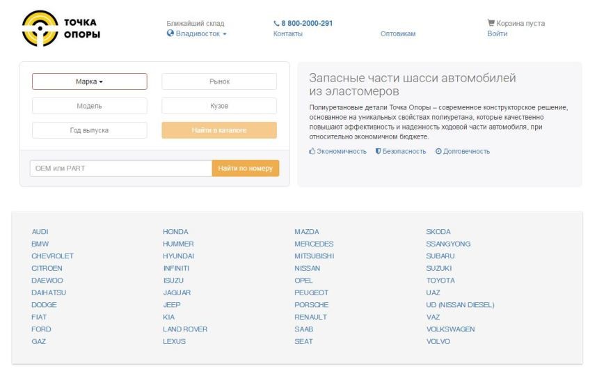
Task: Choose the MITSUBISHI brand link
Action: tap(314, 256)
